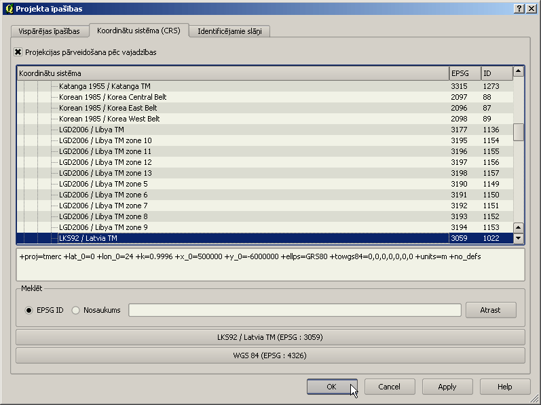Screen dimensions: 541x405
Task: Toggle Projekcijas pārveidošana pēc vajadzības checkbox
Action: coord(18,52)
